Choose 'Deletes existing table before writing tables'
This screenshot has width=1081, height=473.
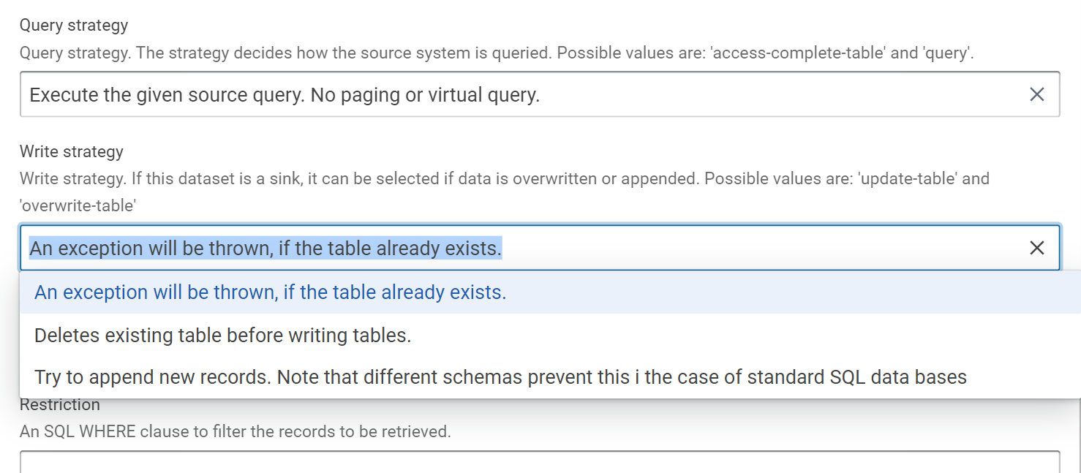click(223, 336)
